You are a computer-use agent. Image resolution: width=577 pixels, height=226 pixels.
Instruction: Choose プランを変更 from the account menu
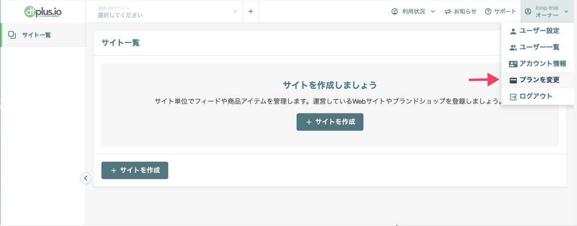[537, 80]
